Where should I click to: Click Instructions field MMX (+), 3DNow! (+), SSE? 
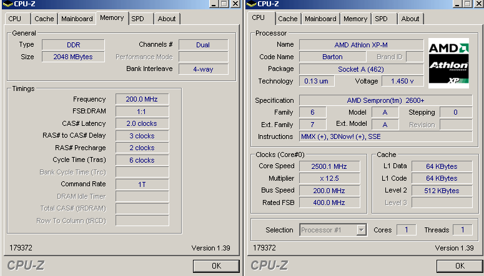click(385, 137)
